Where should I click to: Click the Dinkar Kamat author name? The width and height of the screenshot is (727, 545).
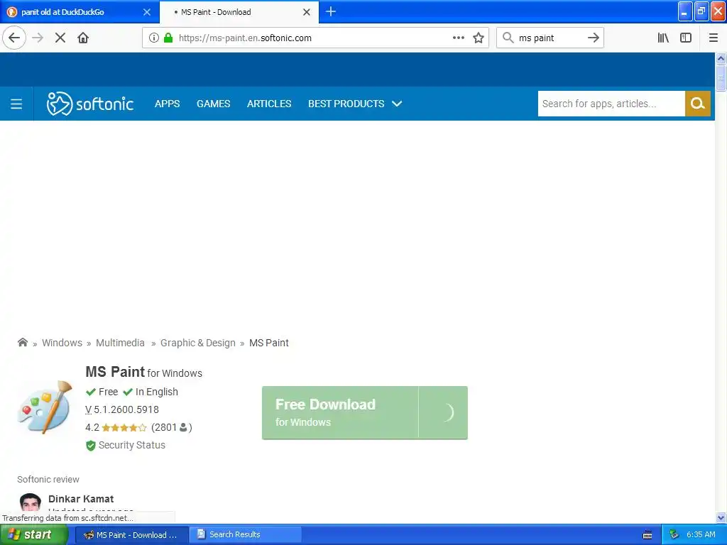(x=81, y=499)
